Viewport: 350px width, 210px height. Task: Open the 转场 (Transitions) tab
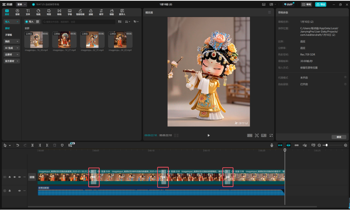(x=59, y=12)
